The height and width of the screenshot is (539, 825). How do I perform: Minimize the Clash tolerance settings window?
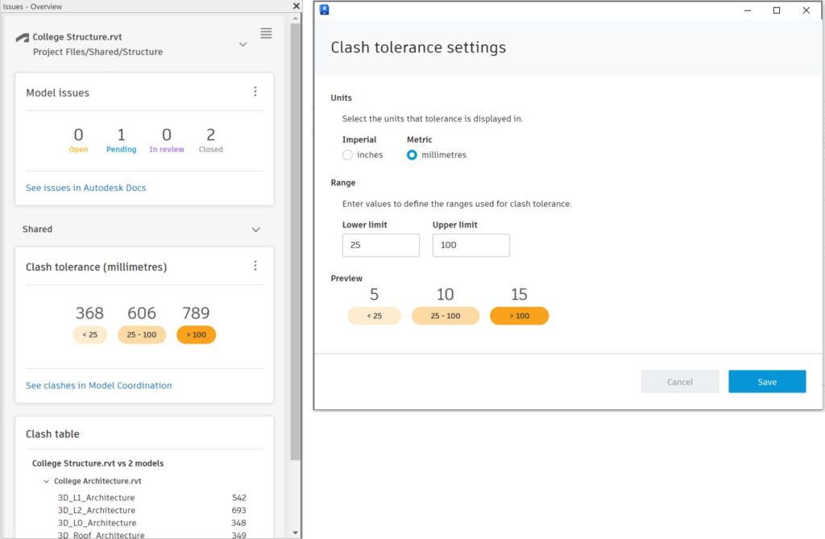point(747,10)
